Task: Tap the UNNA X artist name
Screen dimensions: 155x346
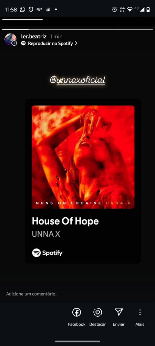Action: click(x=46, y=234)
